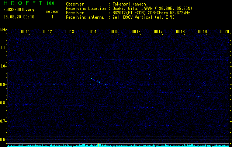Select the 0011 time marker

click(25, 32)
